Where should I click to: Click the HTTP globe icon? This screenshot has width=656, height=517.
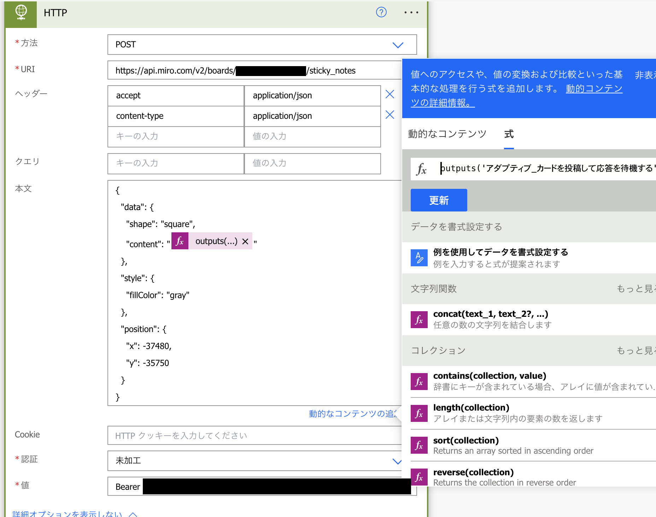[x=20, y=13]
